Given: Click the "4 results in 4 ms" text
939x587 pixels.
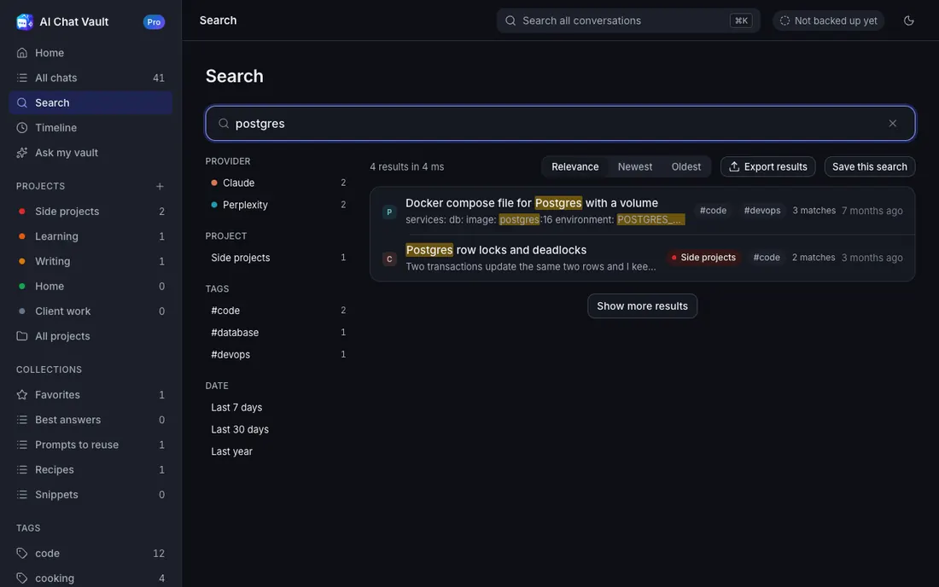Looking at the screenshot, I should click(406, 167).
